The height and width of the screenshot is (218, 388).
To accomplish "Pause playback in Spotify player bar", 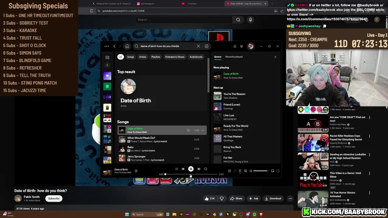I will [191, 169].
